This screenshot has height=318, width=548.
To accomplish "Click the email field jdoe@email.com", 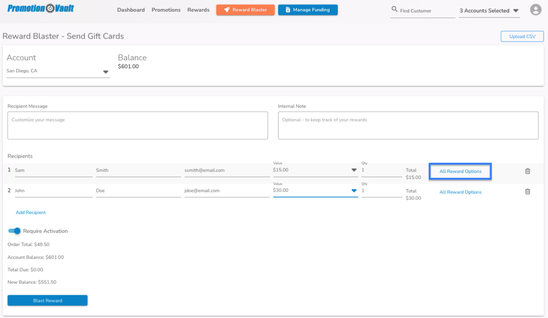I will click(x=227, y=191).
